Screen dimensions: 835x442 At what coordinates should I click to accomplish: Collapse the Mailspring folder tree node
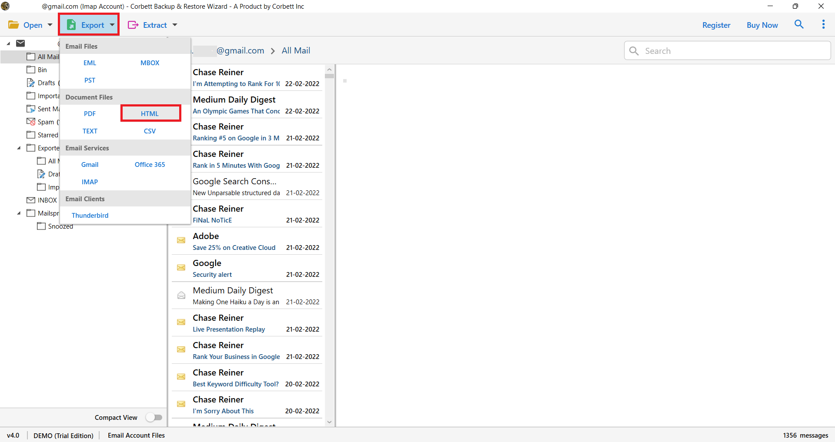19,213
